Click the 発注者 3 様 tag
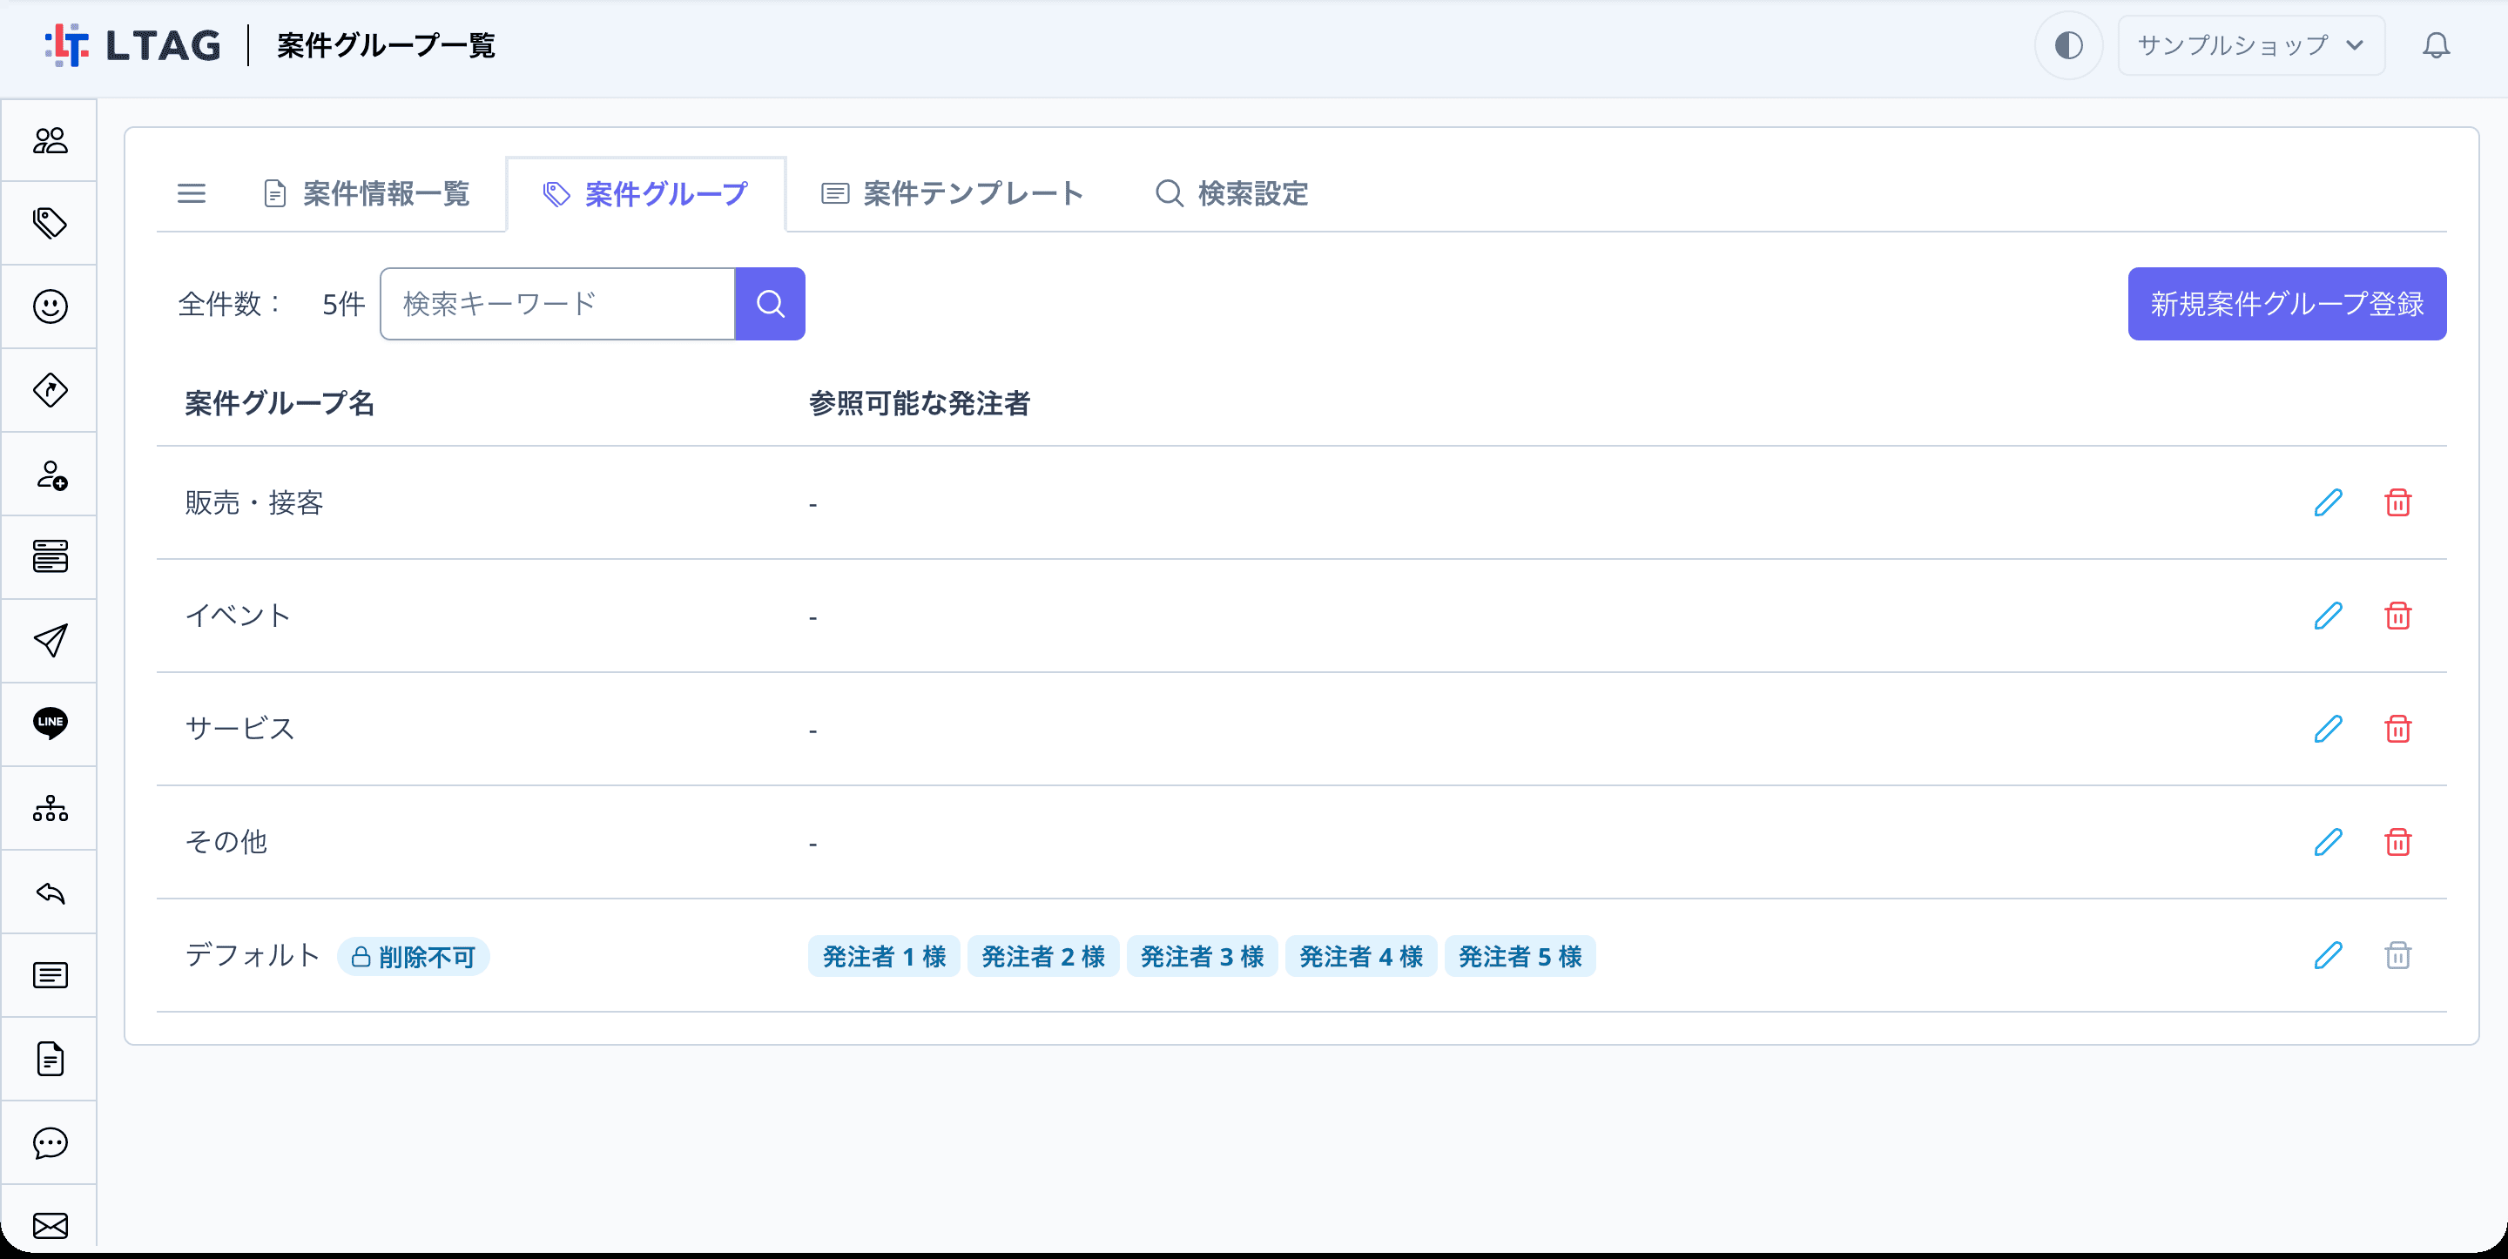Screen dimensions: 2508x1259 1203,956
